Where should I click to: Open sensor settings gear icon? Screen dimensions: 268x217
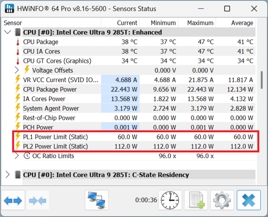[222, 200]
